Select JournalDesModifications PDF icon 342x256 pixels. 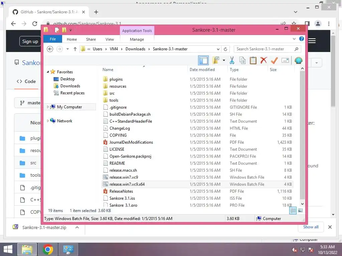point(105,142)
